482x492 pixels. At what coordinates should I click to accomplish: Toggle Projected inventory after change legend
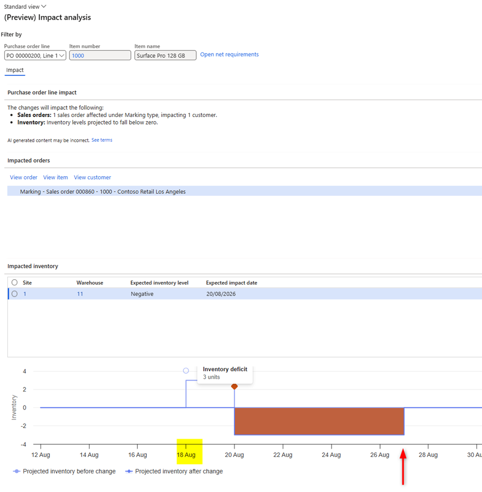coord(174,471)
